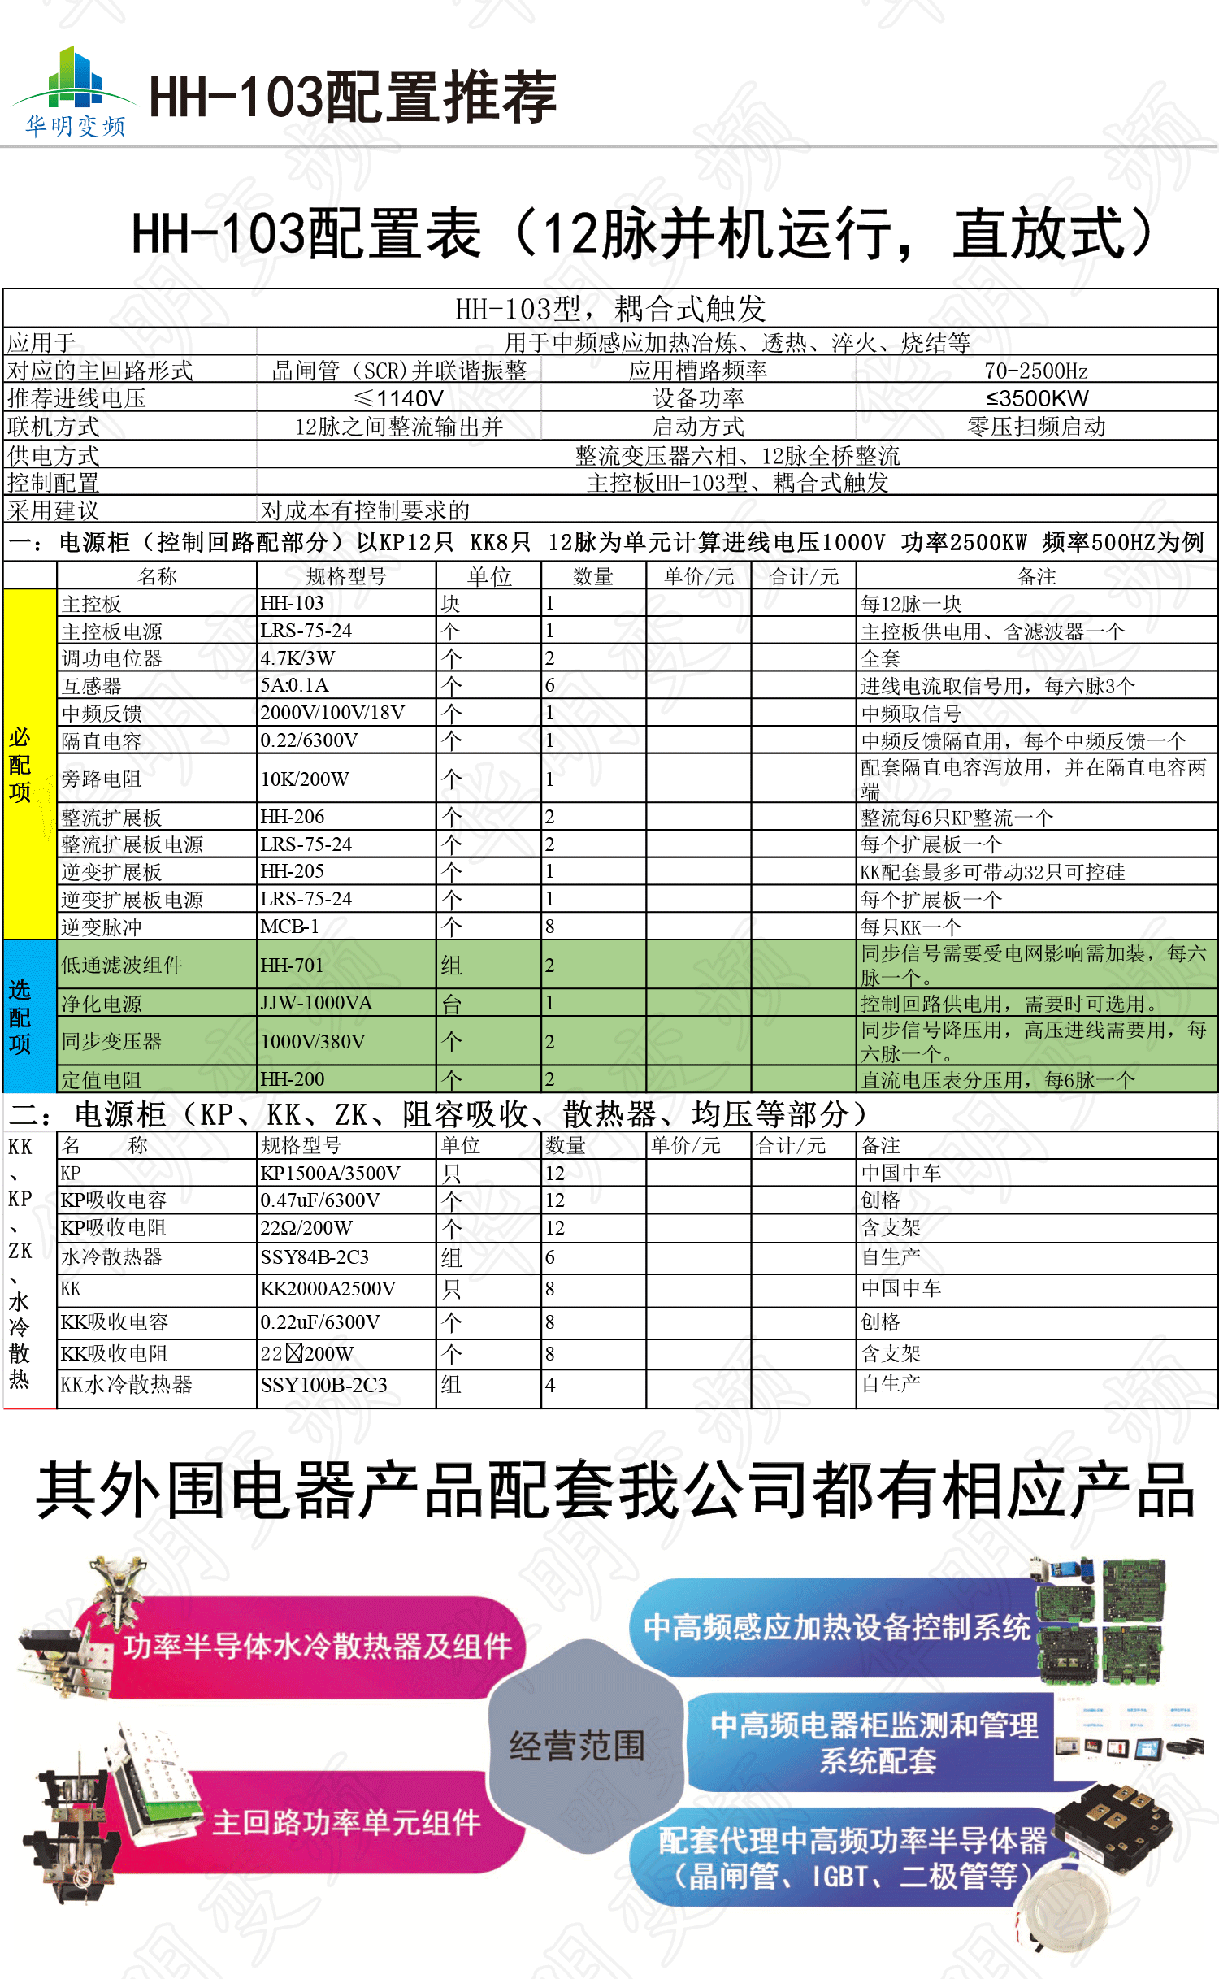Click JJW-1000VA in the 净化电源 row
This screenshot has width=1219, height=1979.
point(316,1002)
